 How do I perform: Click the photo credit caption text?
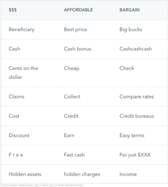tap(42, 185)
